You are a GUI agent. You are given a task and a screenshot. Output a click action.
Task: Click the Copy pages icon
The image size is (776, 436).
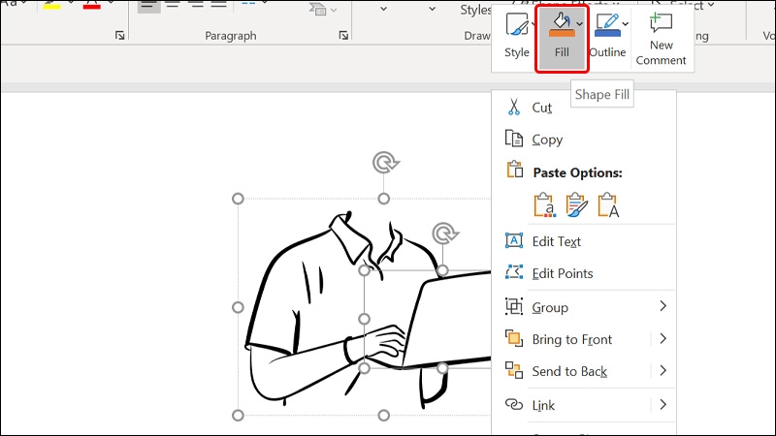pos(514,139)
